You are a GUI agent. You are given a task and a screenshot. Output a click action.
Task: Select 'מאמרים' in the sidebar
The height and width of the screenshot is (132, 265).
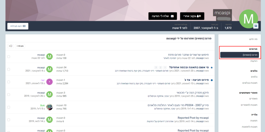(x=253, y=99)
